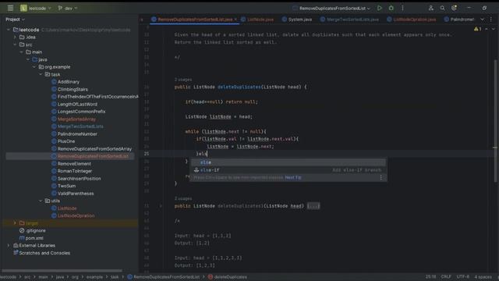Open the Code With Me user icon
Screen dimensions: 499x281
click(x=431, y=8)
